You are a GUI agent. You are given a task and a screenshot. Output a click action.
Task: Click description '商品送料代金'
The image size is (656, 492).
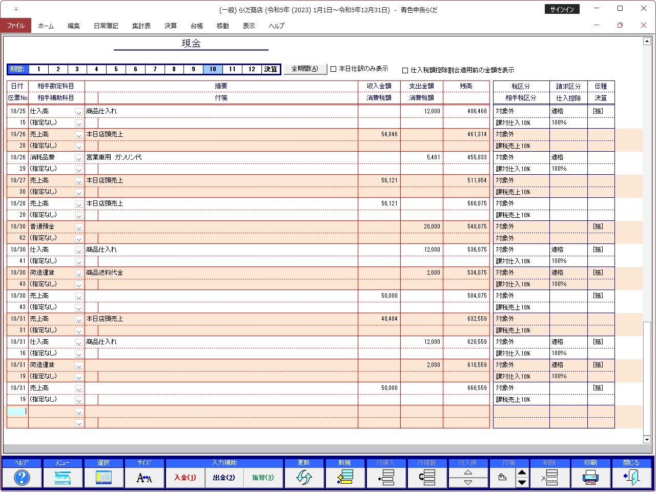click(105, 273)
